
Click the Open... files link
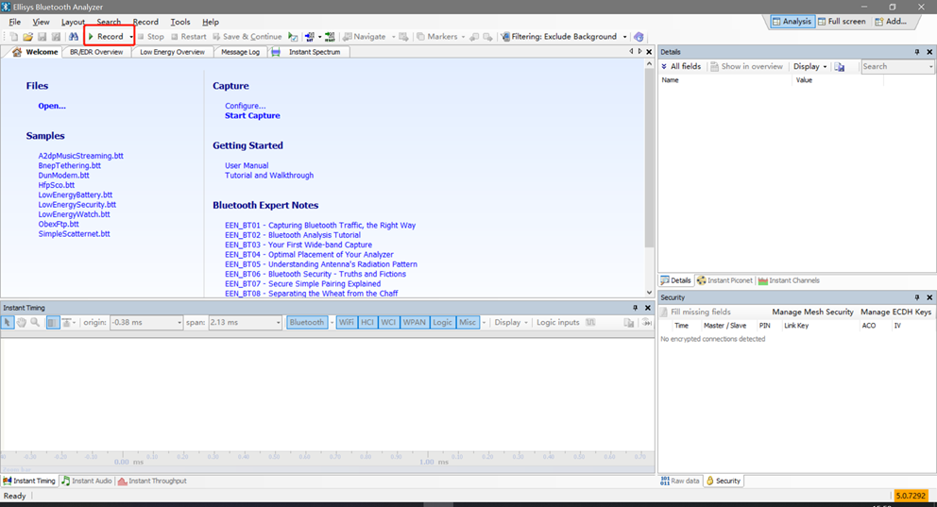pyautogui.click(x=52, y=106)
